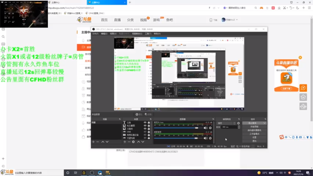The height and width of the screenshot is (176, 313).
Task: Open 麦克风/Aux audio settings gear
Action: [x=210, y=128]
